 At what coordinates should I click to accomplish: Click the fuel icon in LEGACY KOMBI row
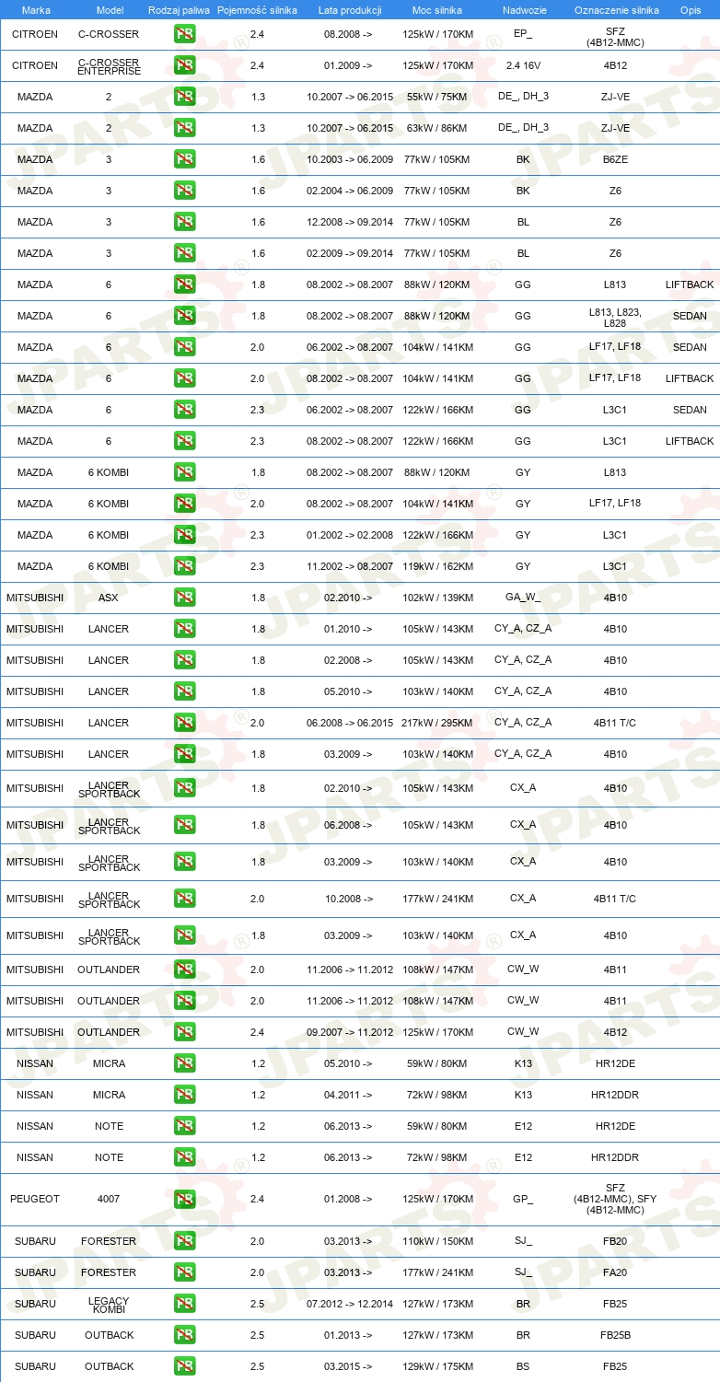point(184,1304)
